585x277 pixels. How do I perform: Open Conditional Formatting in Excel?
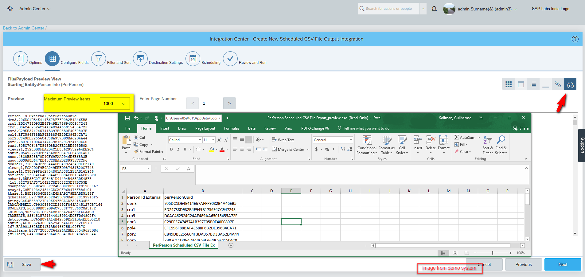pos(367,145)
